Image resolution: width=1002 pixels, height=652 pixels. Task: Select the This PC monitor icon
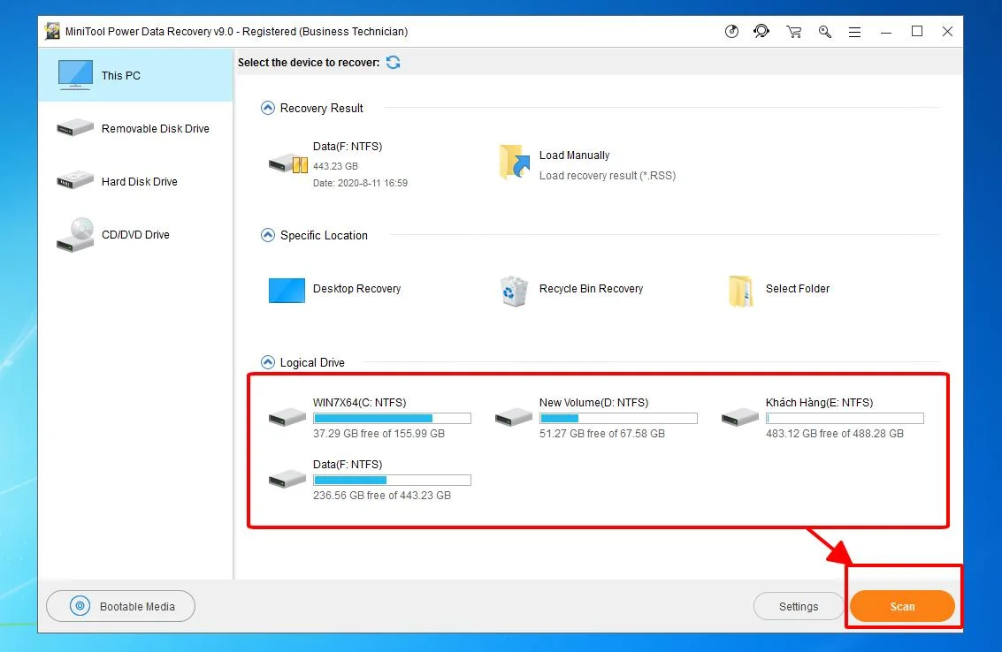point(75,75)
